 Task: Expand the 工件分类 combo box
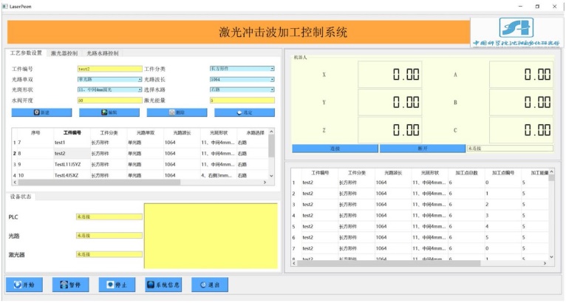click(272, 69)
